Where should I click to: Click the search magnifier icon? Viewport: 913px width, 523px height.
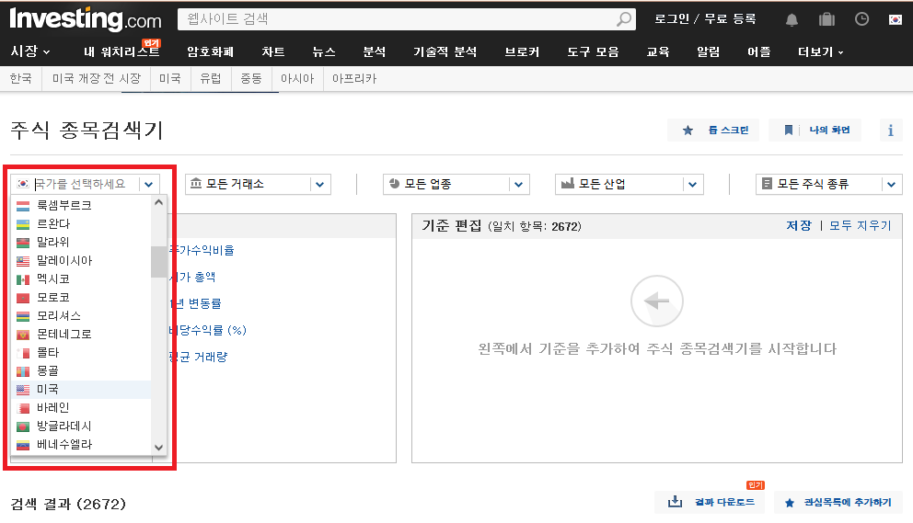624,19
